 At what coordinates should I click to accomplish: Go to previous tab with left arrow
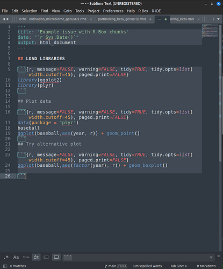[4, 19]
